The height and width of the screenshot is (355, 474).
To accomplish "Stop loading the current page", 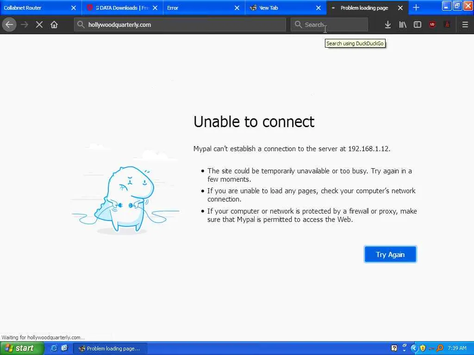I will pyautogui.click(x=39, y=25).
